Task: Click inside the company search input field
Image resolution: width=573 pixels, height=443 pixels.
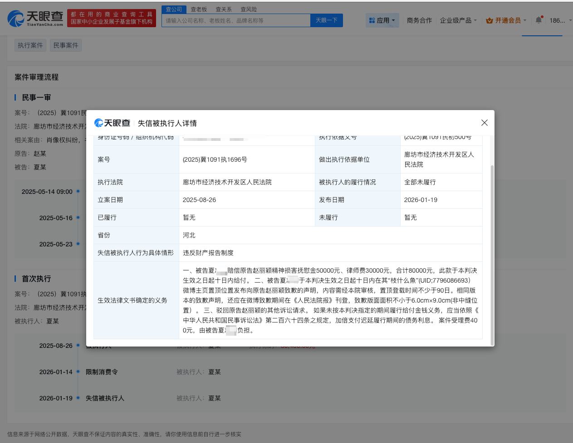Action: (x=236, y=20)
